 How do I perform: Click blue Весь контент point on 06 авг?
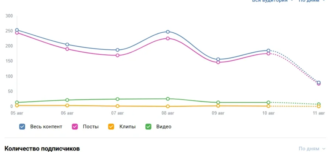coord(67,44)
